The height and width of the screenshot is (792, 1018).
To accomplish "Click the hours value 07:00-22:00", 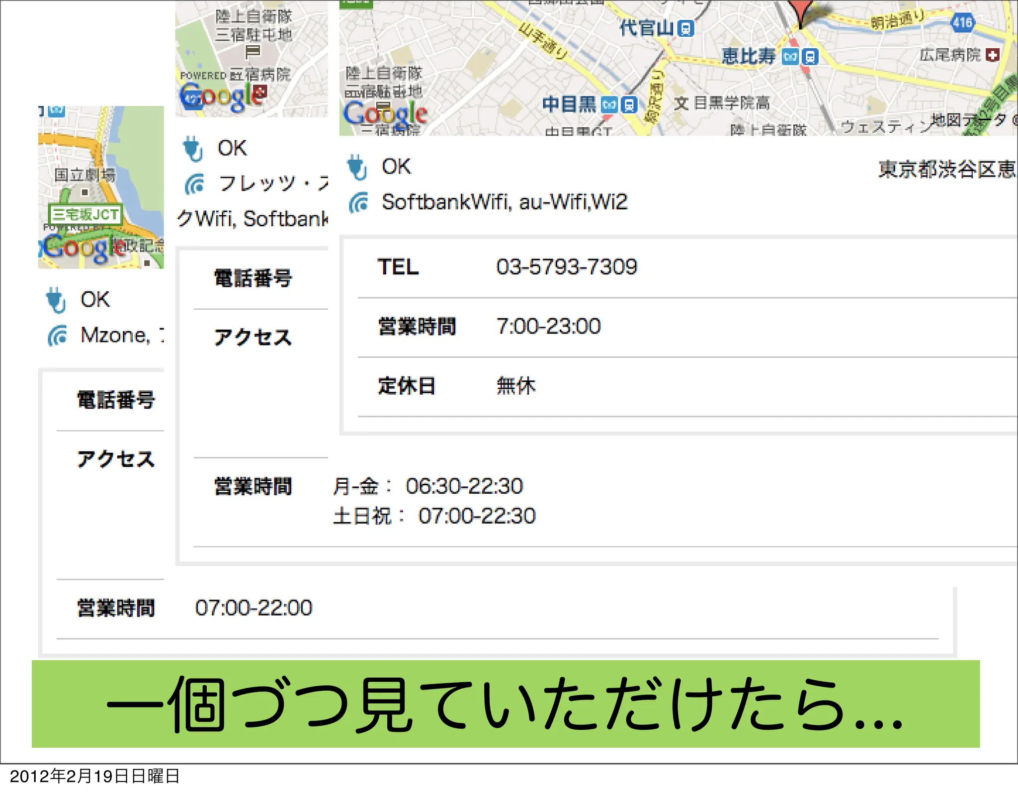I will tap(254, 608).
